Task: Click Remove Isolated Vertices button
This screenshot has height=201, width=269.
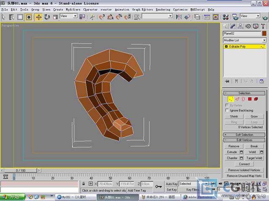Action: [x=244, y=170]
